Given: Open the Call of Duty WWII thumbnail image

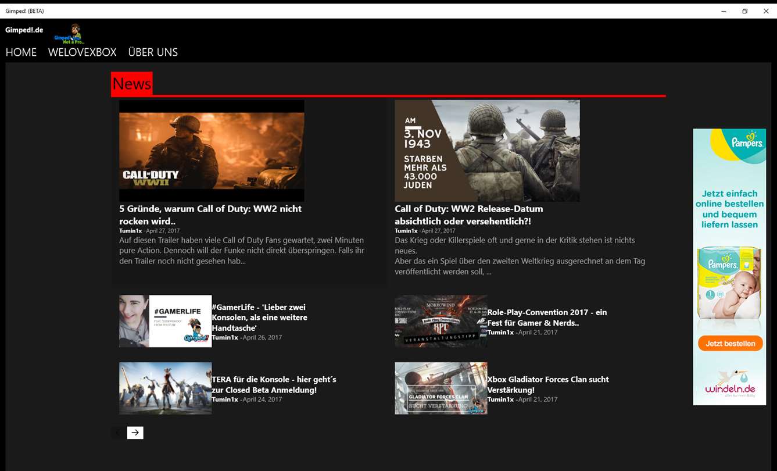Looking at the screenshot, I should click(212, 151).
